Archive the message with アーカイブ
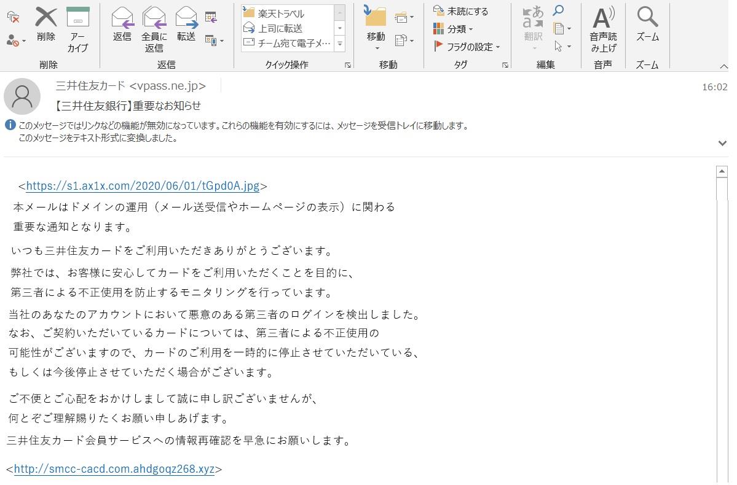The width and height of the screenshot is (737, 485). pos(78,29)
